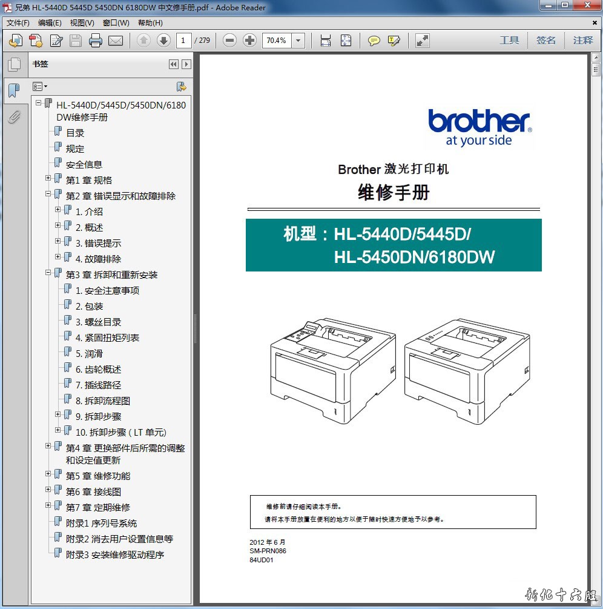Viewport: 603px width, 609px height.
Task: Open the 视图(V) menu
Action: pos(82,23)
